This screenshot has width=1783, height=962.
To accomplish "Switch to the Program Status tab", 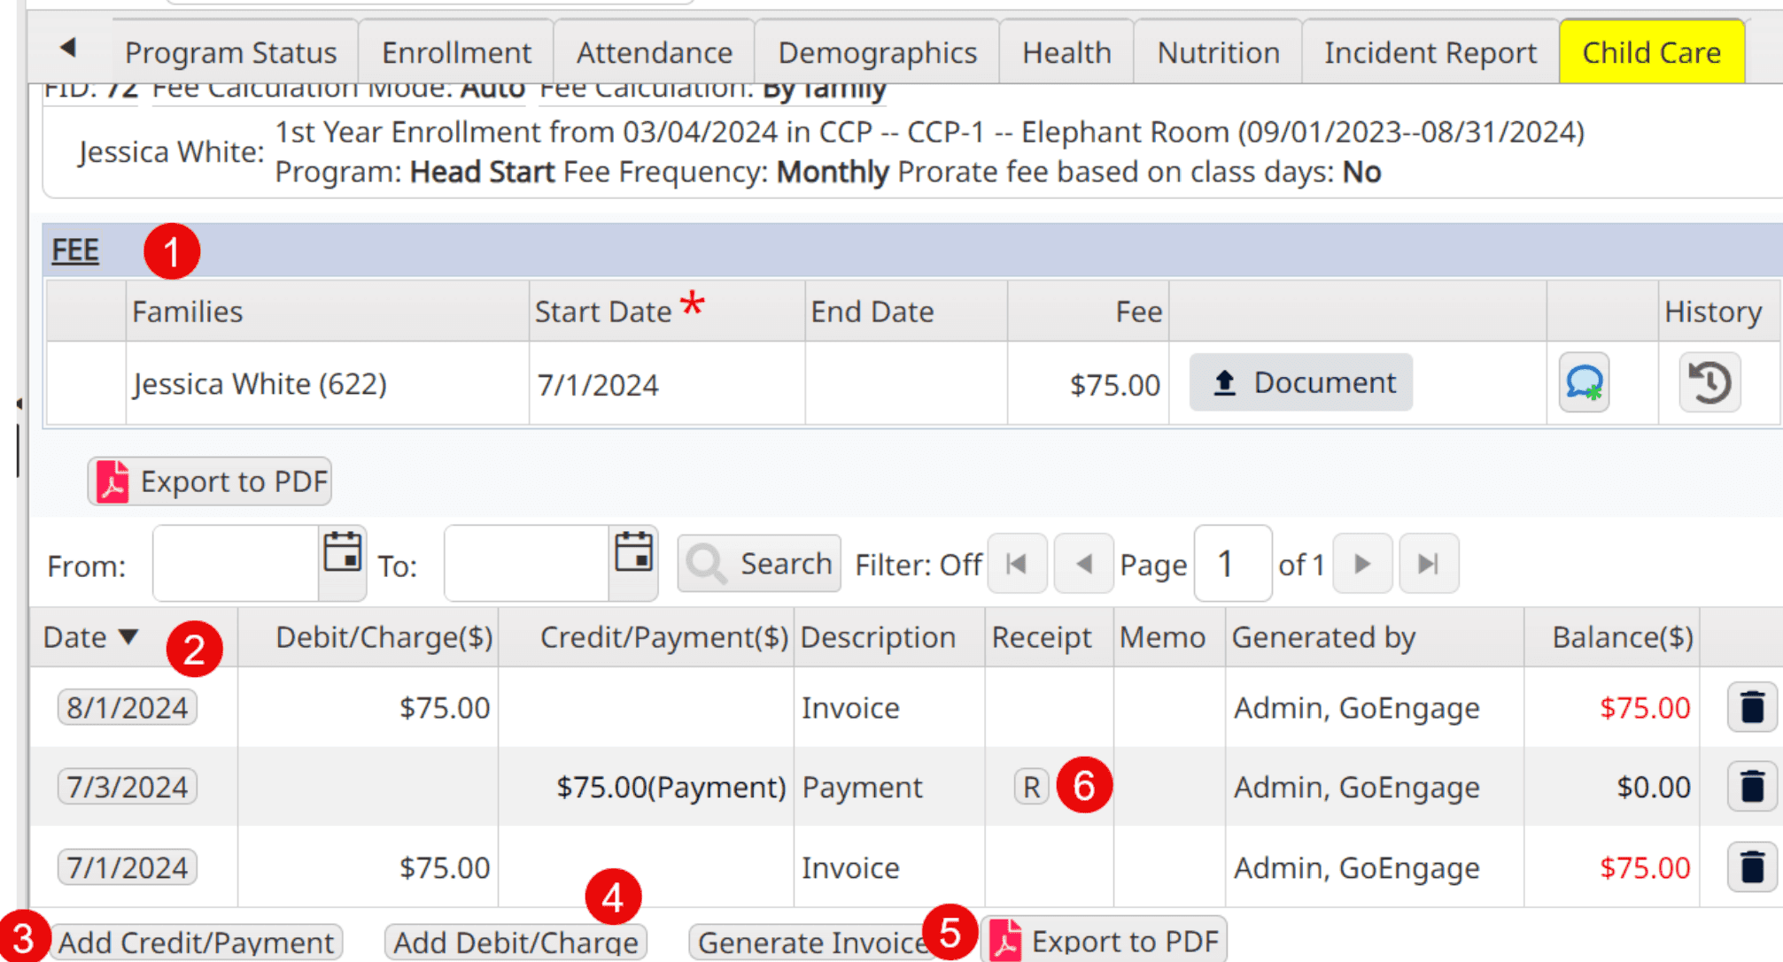I will point(230,53).
